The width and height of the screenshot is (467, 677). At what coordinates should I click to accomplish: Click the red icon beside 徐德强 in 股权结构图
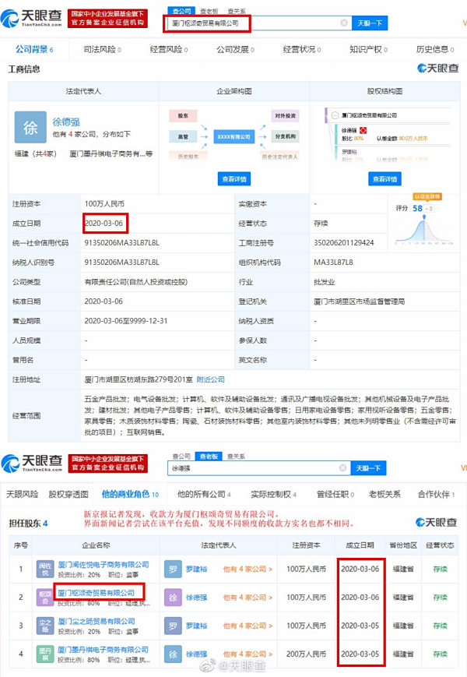point(363,130)
